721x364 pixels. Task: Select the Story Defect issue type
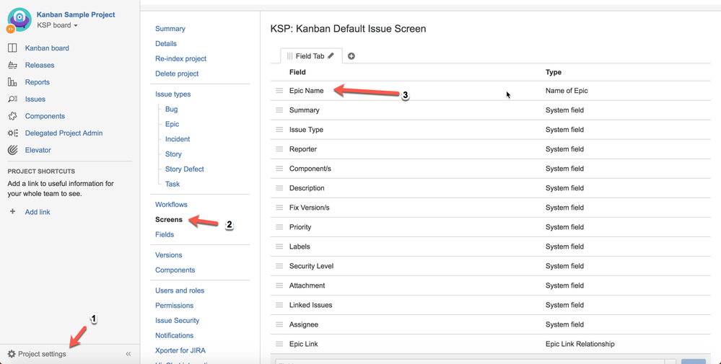[x=184, y=169]
